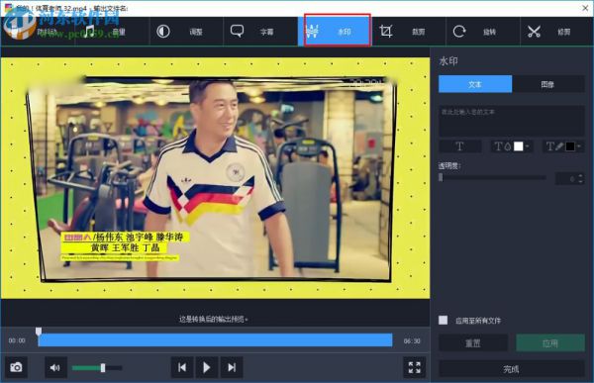Open the 旋转 rotate tab
The image size is (594, 383).
pos(483,32)
